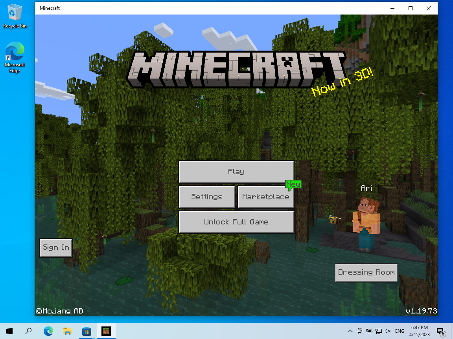453x339 pixels.
Task: Click the Meet Now tray icon
Action: pyautogui.click(x=360, y=331)
